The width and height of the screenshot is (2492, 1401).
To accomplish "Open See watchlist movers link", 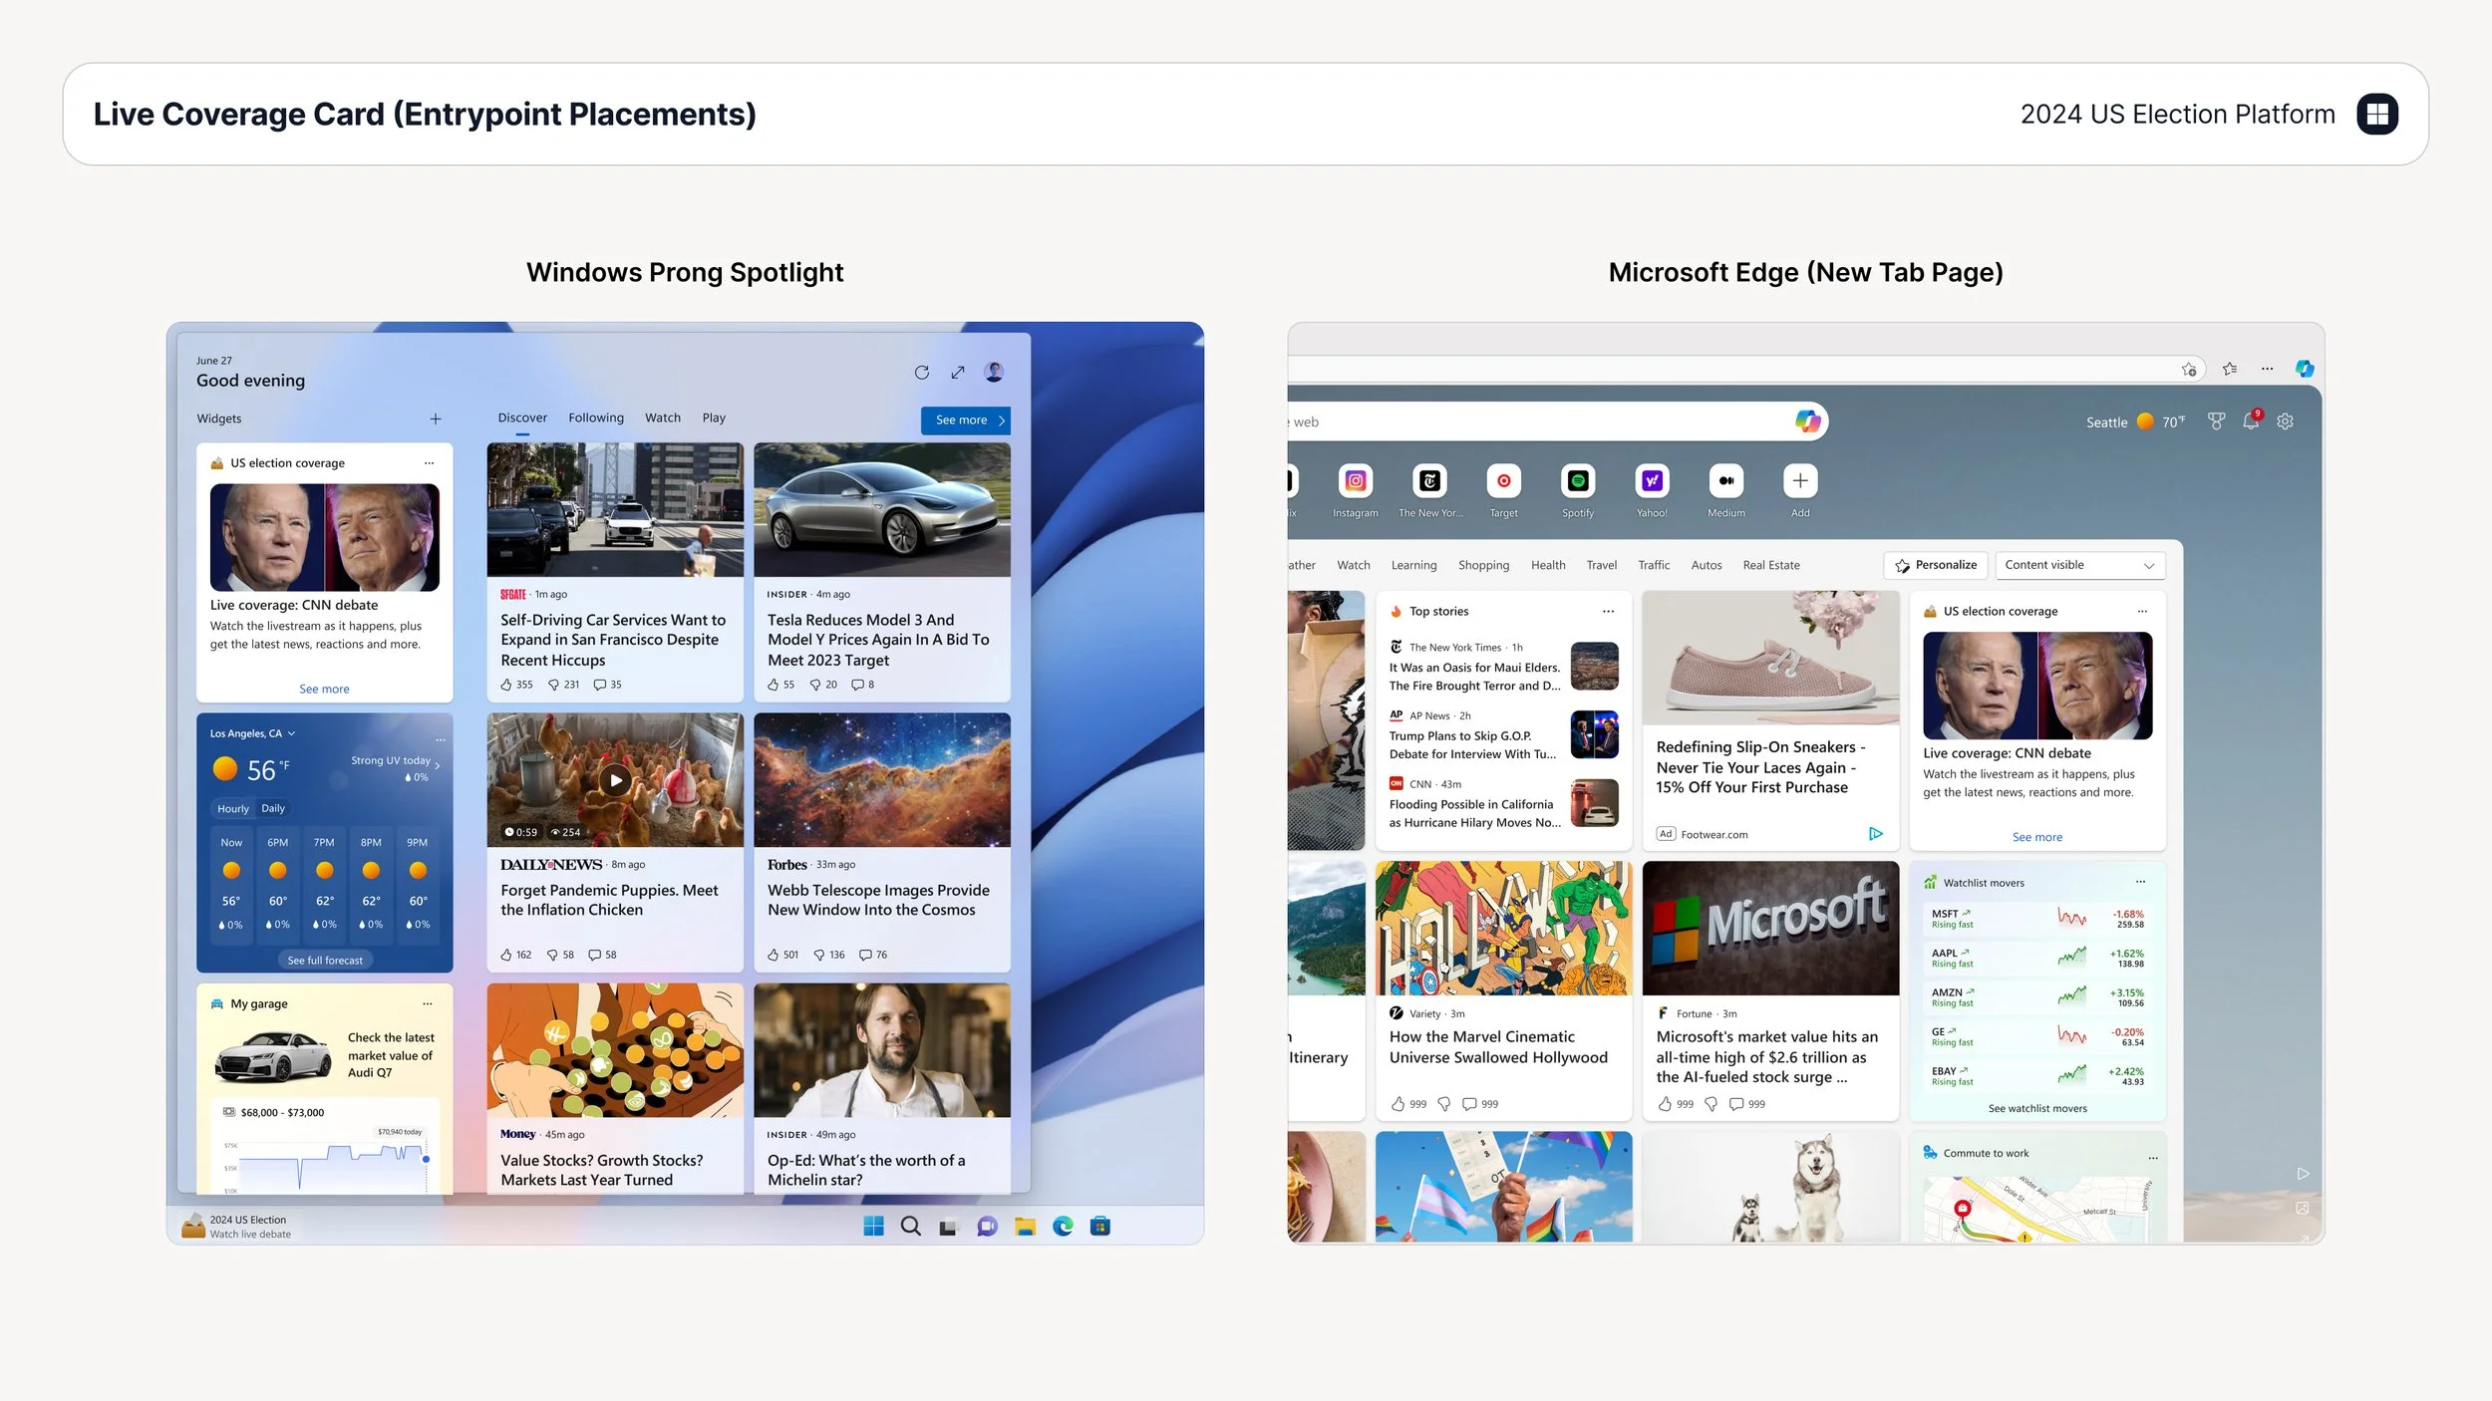I will pyautogui.click(x=2036, y=1109).
